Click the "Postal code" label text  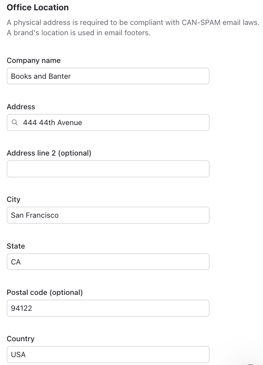[x=27, y=293]
